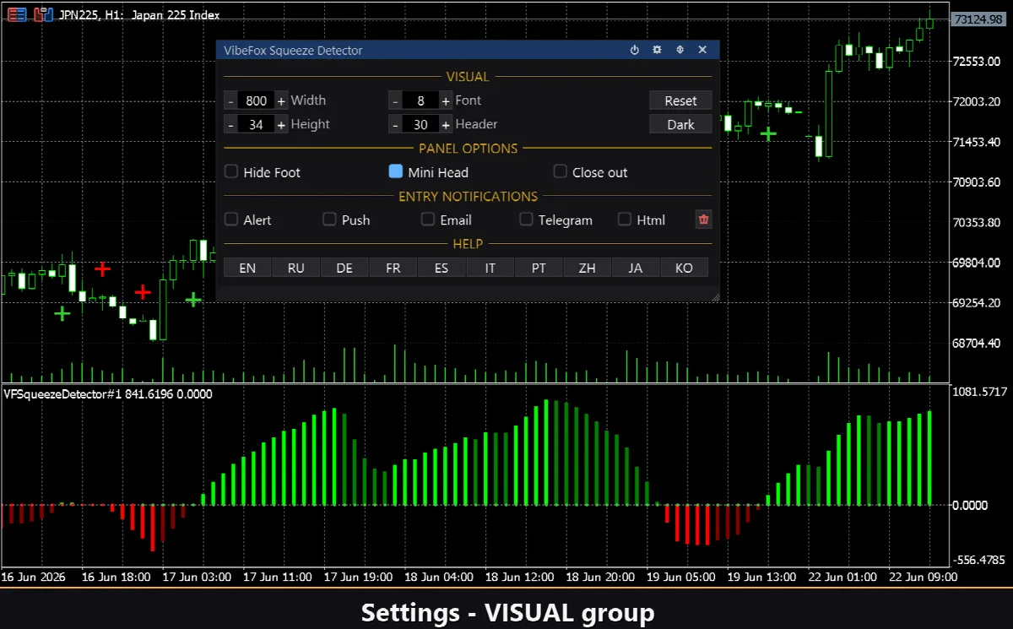Open help in Russian with RU
The image size is (1013, 629).
click(x=296, y=268)
